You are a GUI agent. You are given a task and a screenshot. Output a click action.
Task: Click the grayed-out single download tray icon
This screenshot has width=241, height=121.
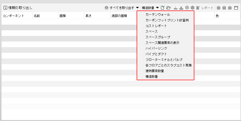[176, 8]
